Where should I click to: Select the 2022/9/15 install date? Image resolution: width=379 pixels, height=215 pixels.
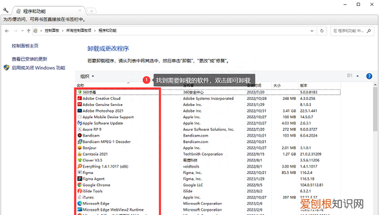pos(255,154)
